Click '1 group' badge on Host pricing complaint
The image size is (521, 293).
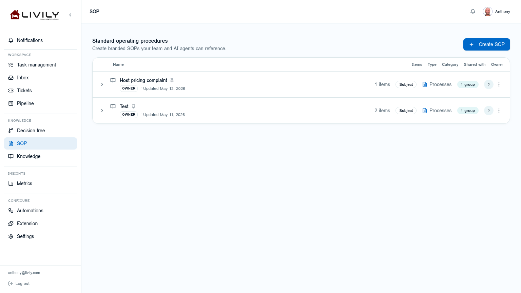point(468,84)
